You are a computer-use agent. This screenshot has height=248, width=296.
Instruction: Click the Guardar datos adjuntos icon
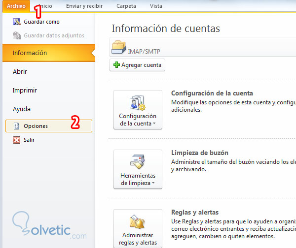pos(17,35)
